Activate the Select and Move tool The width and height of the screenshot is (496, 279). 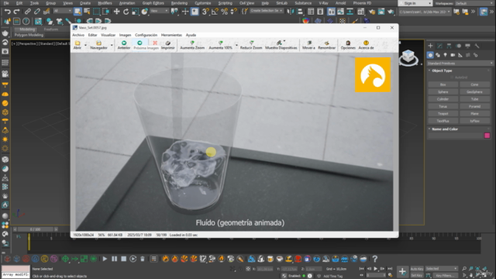pos(117,12)
